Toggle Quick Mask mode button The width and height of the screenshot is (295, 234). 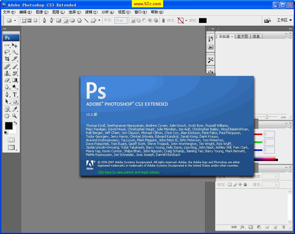[11, 140]
